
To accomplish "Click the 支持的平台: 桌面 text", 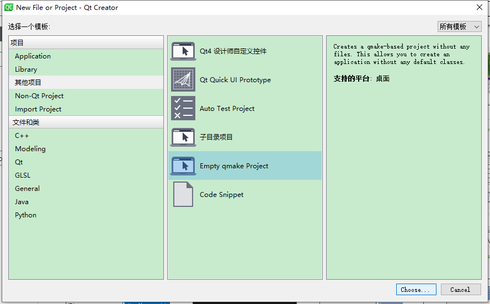I will point(361,78).
